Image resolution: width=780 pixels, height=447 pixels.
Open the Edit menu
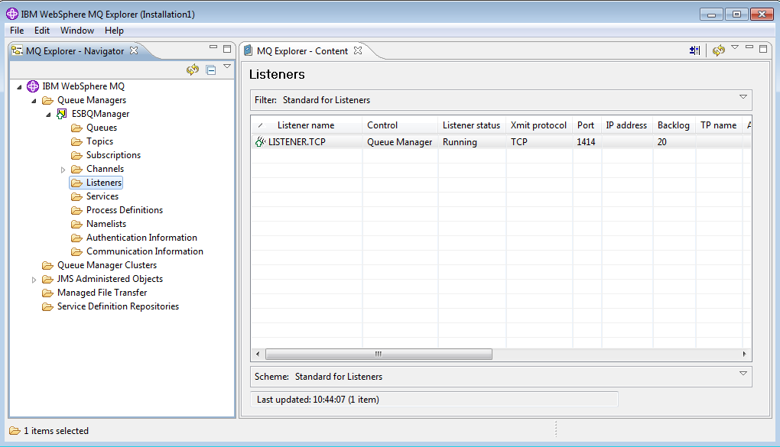pos(42,31)
